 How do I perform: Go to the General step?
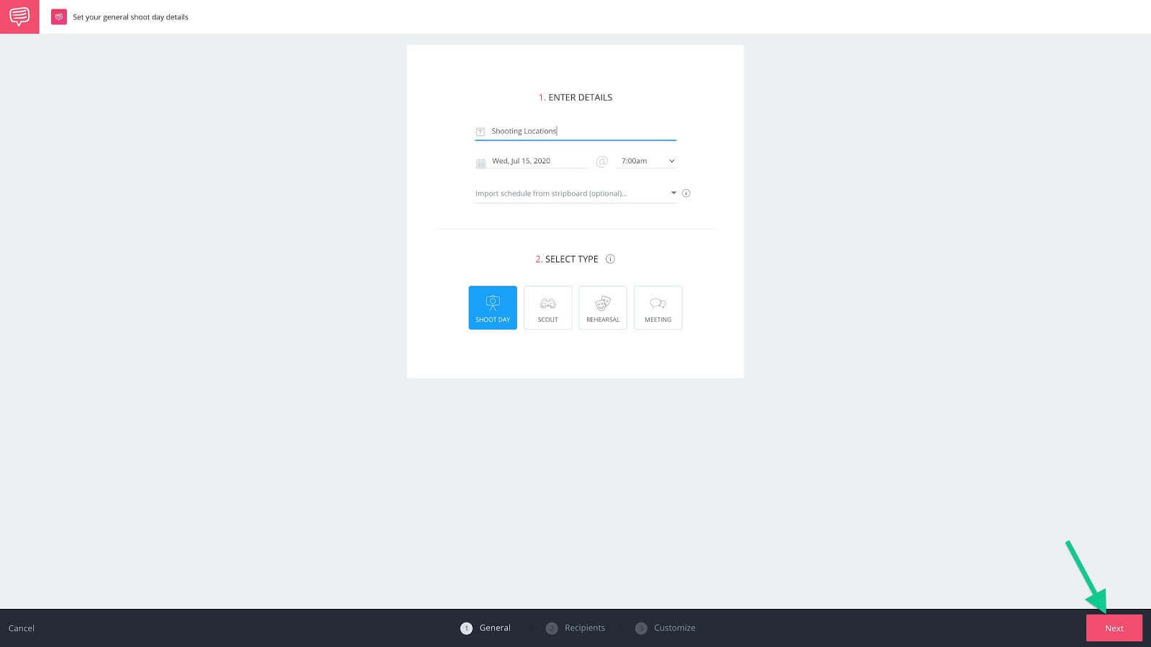click(x=486, y=628)
